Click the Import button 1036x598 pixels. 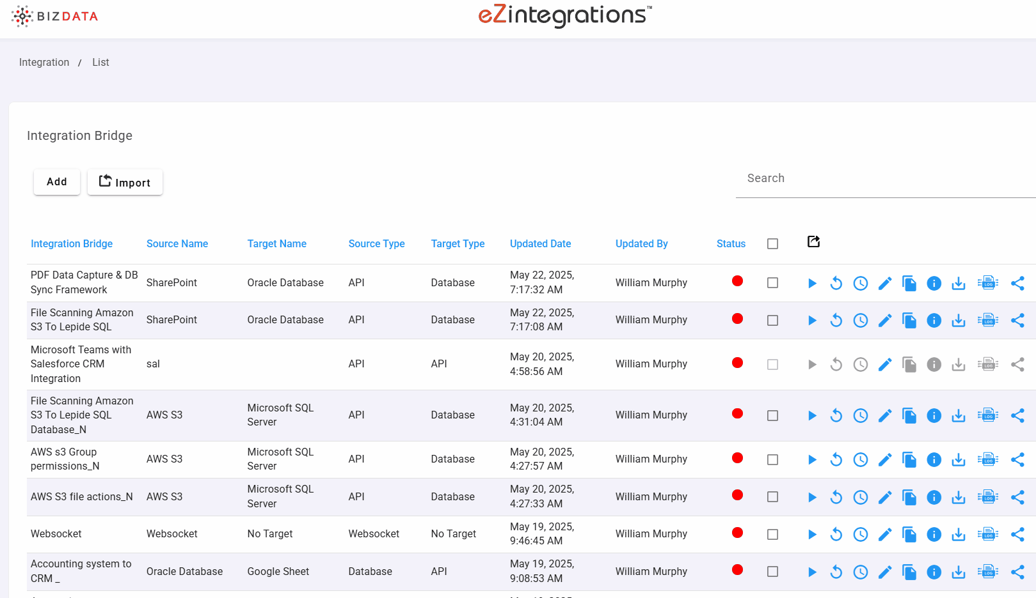[x=125, y=182]
